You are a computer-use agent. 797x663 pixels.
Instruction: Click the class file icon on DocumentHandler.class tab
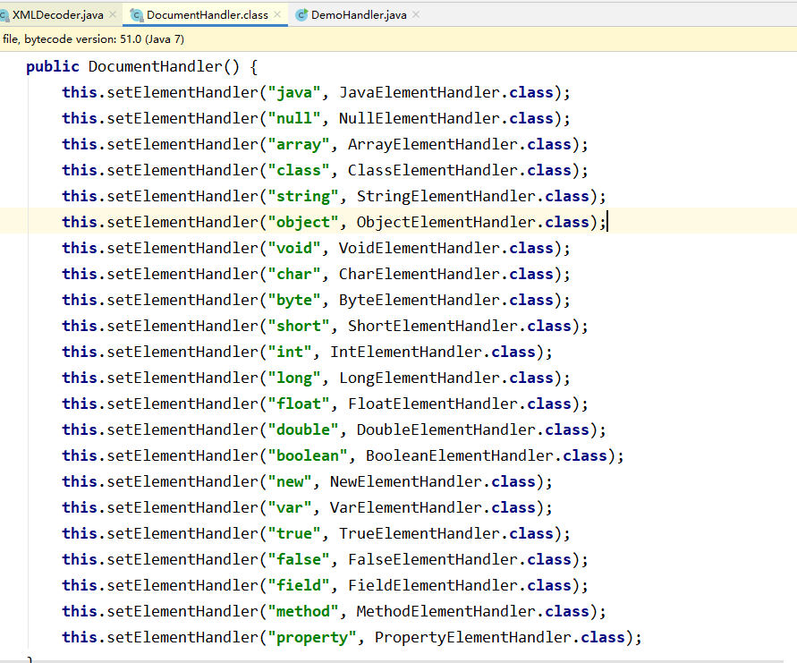(136, 14)
